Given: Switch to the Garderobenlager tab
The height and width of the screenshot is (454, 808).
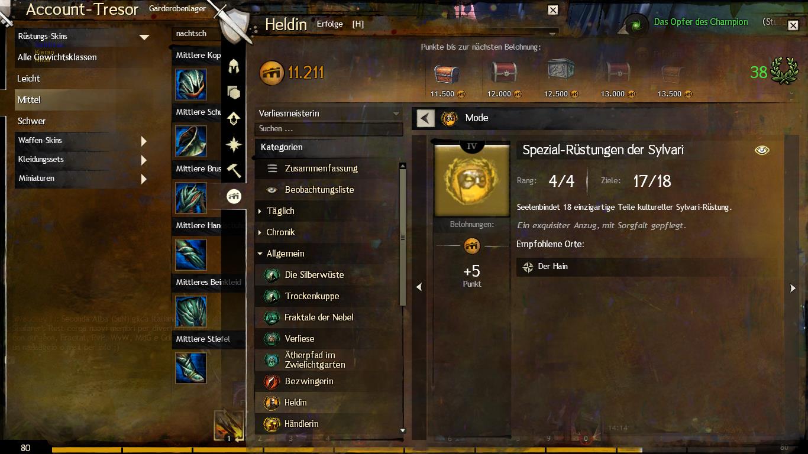Looking at the screenshot, I should pos(177,9).
